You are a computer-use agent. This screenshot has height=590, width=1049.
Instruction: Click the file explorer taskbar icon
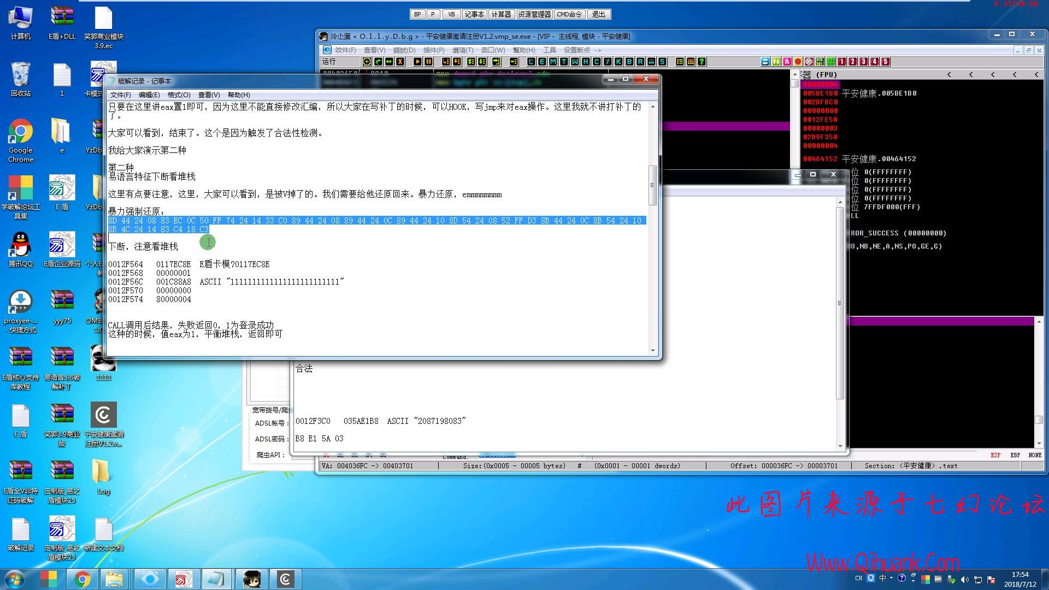click(x=114, y=579)
